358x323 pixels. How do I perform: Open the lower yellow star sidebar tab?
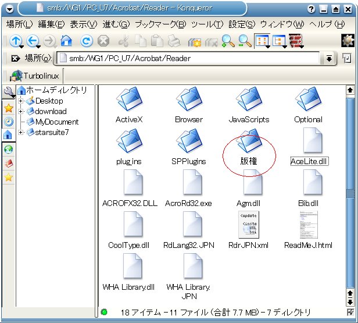9,178
